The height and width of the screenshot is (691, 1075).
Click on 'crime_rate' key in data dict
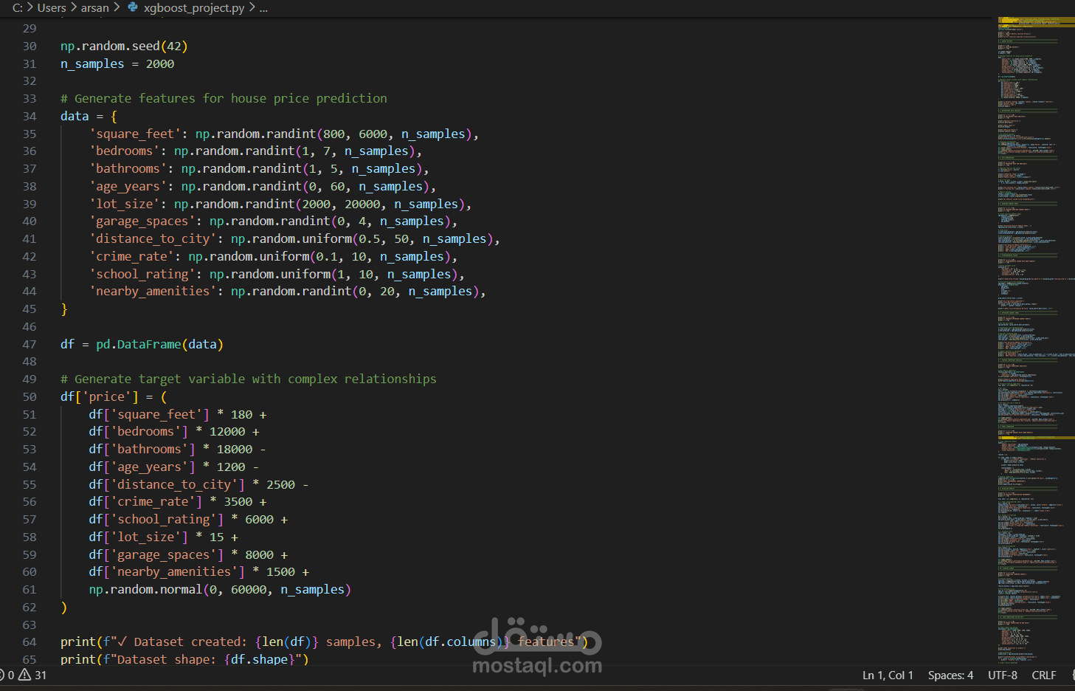[x=131, y=256]
